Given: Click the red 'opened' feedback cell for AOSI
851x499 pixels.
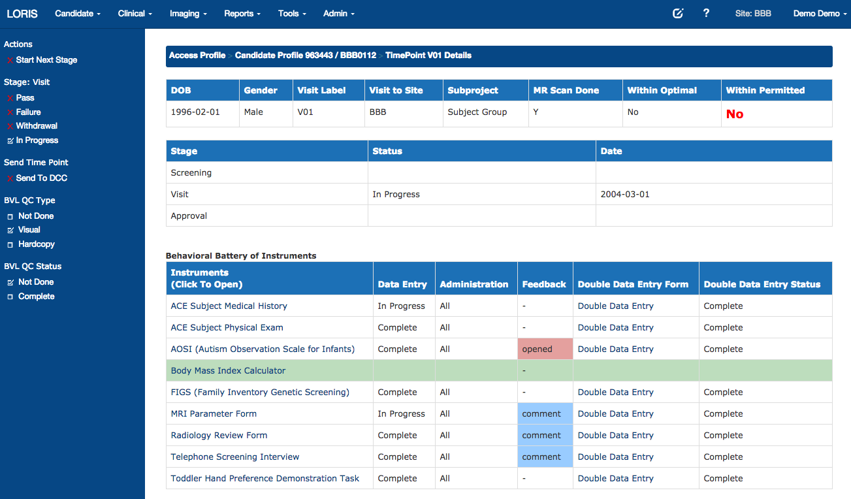Looking at the screenshot, I should pyautogui.click(x=545, y=349).
